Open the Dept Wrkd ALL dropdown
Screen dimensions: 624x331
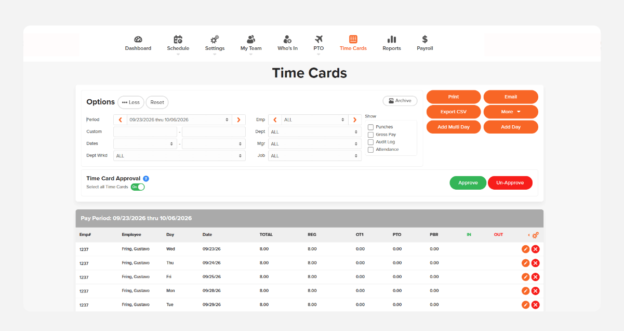pos(179,156)
